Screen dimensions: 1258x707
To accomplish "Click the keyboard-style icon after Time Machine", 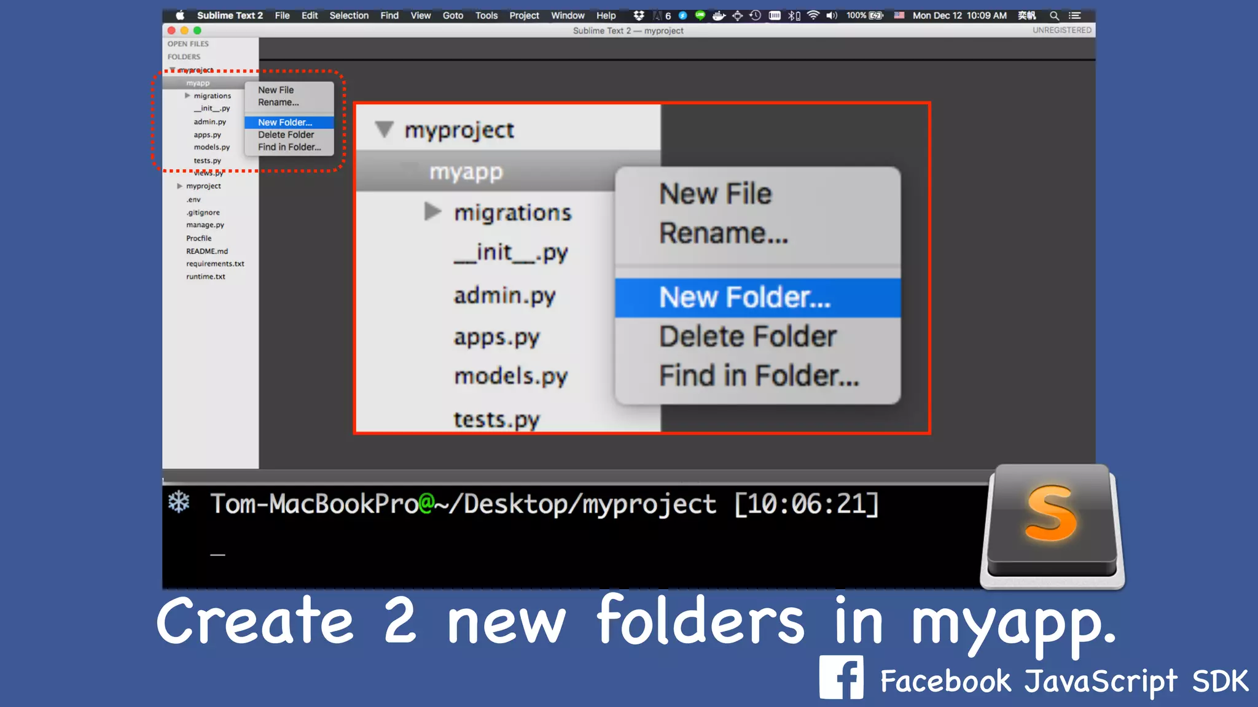I will pyautogui.click(x=775, y=15).
